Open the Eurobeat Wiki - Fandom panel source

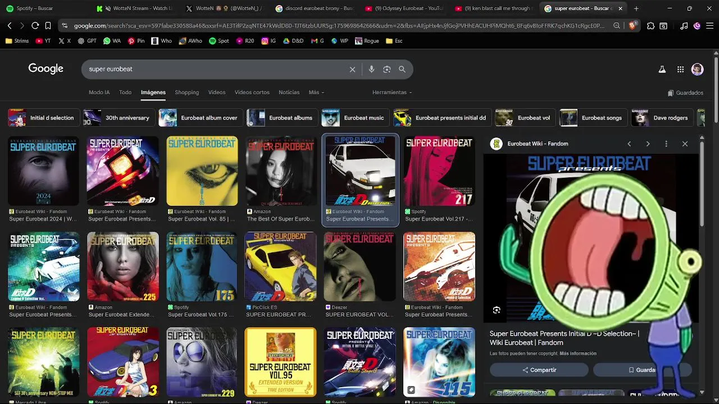pyautogui.click(x=538, y=144)
